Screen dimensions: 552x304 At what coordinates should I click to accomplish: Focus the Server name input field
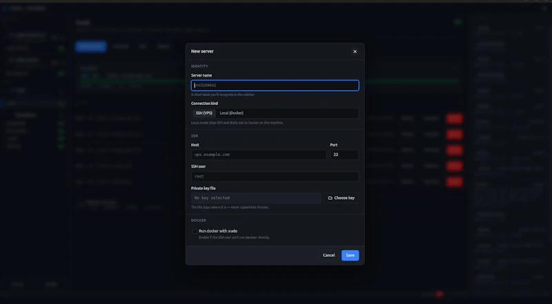pos(275,86)
